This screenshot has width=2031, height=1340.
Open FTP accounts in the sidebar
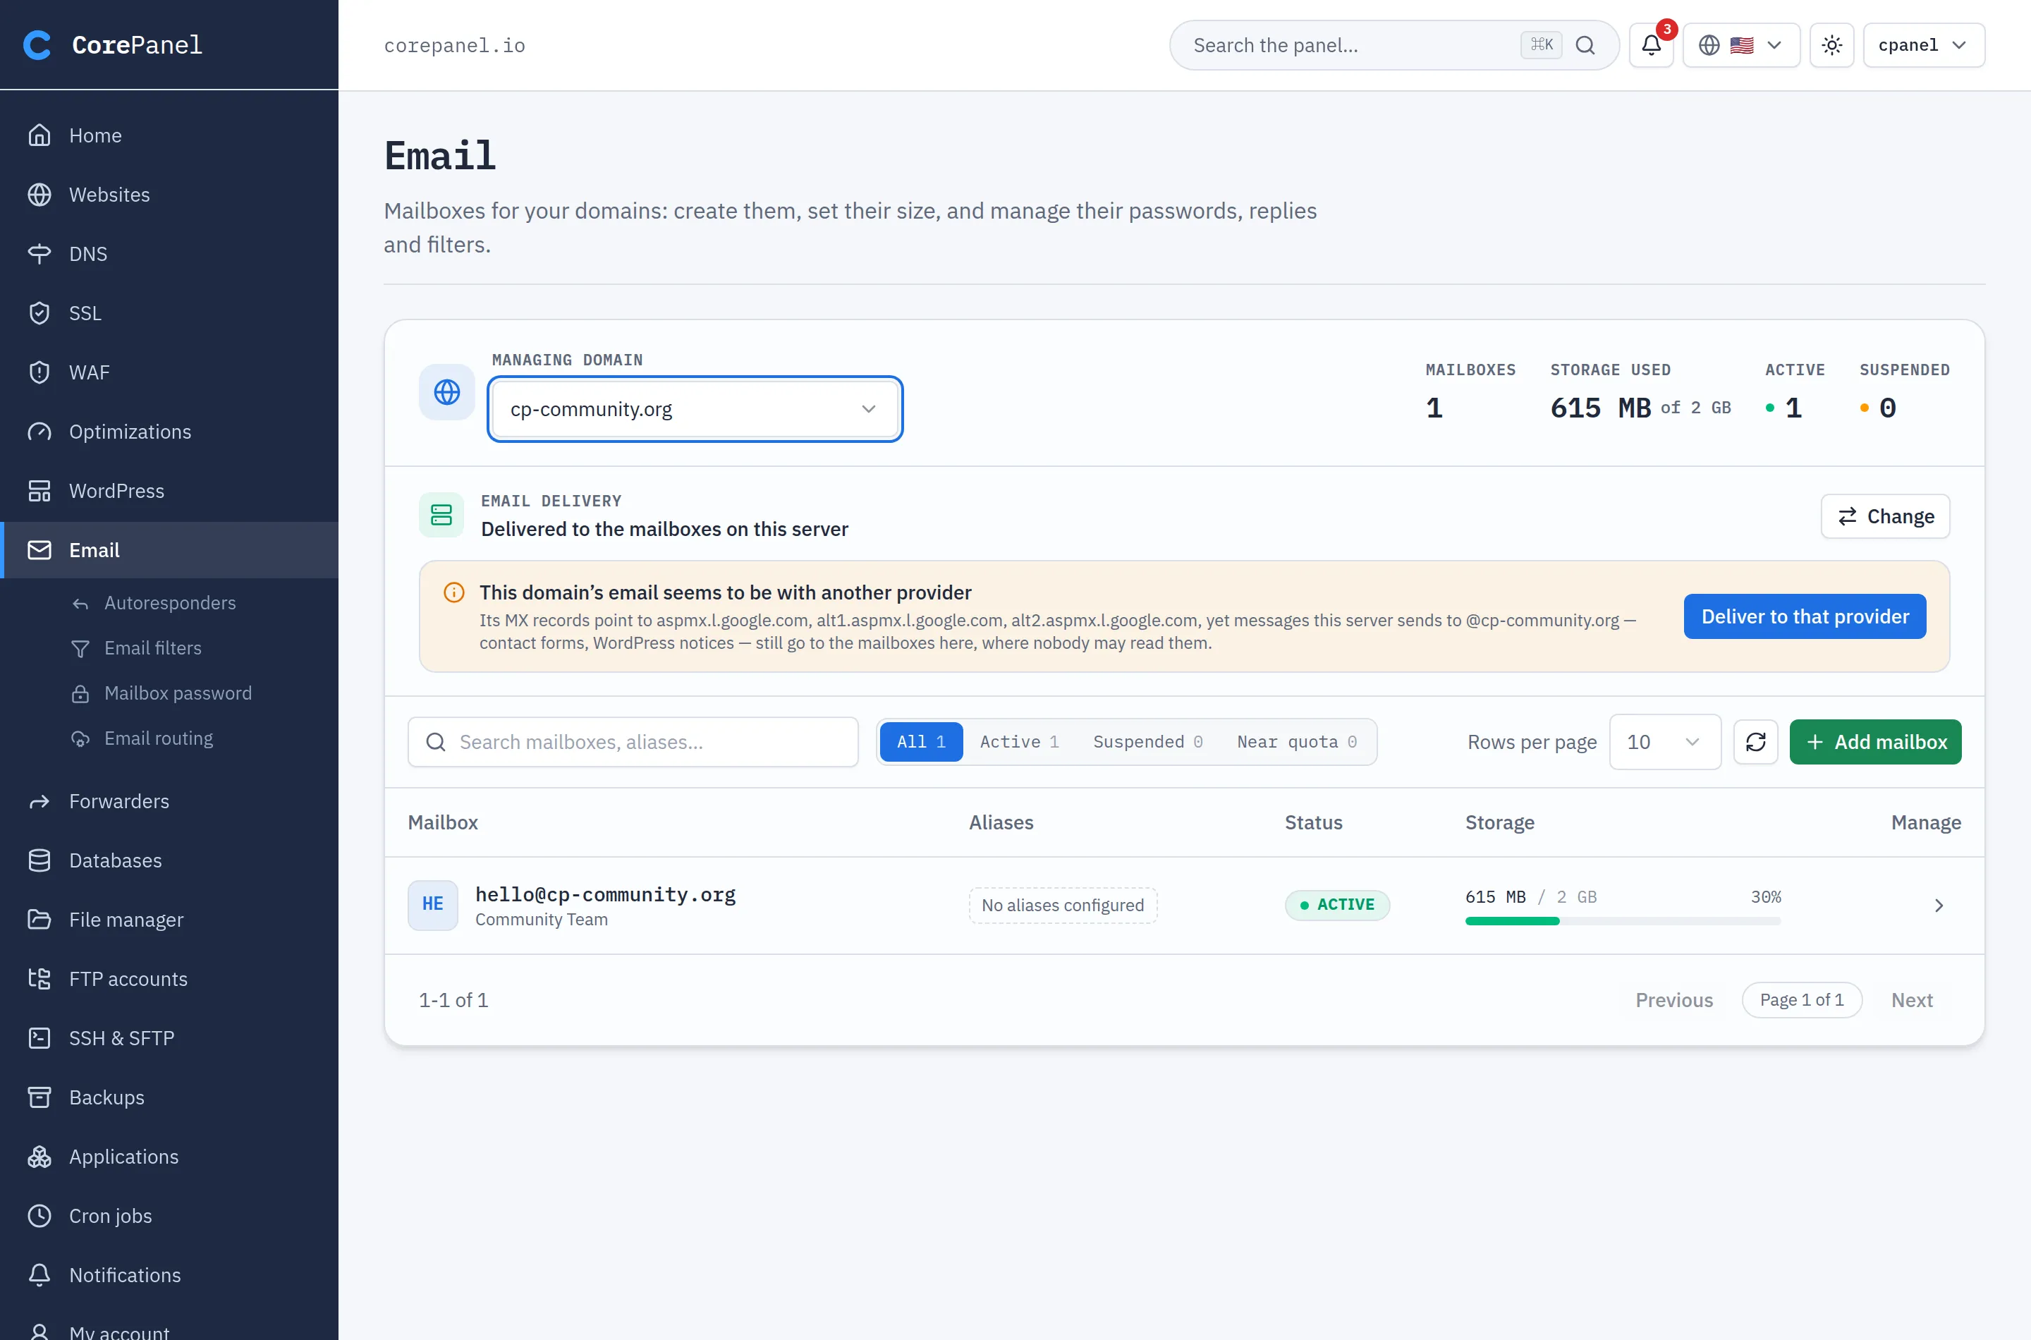[169, 978]
